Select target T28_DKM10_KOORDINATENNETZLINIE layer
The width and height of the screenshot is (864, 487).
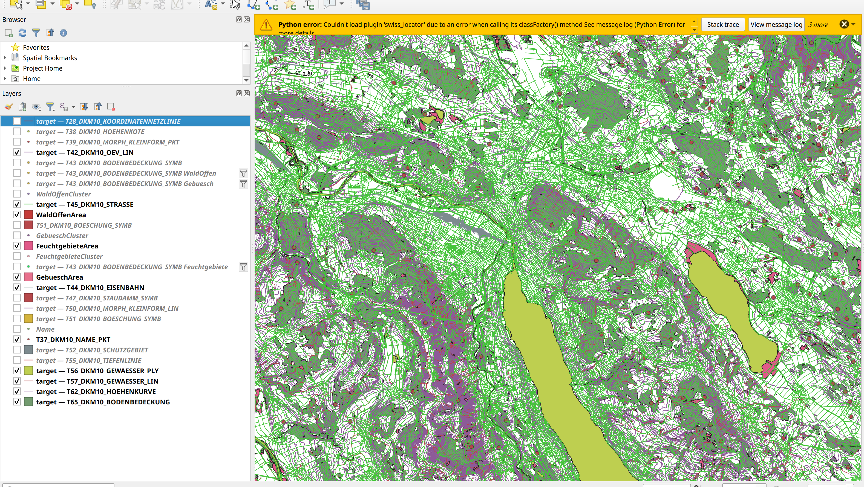109,121
